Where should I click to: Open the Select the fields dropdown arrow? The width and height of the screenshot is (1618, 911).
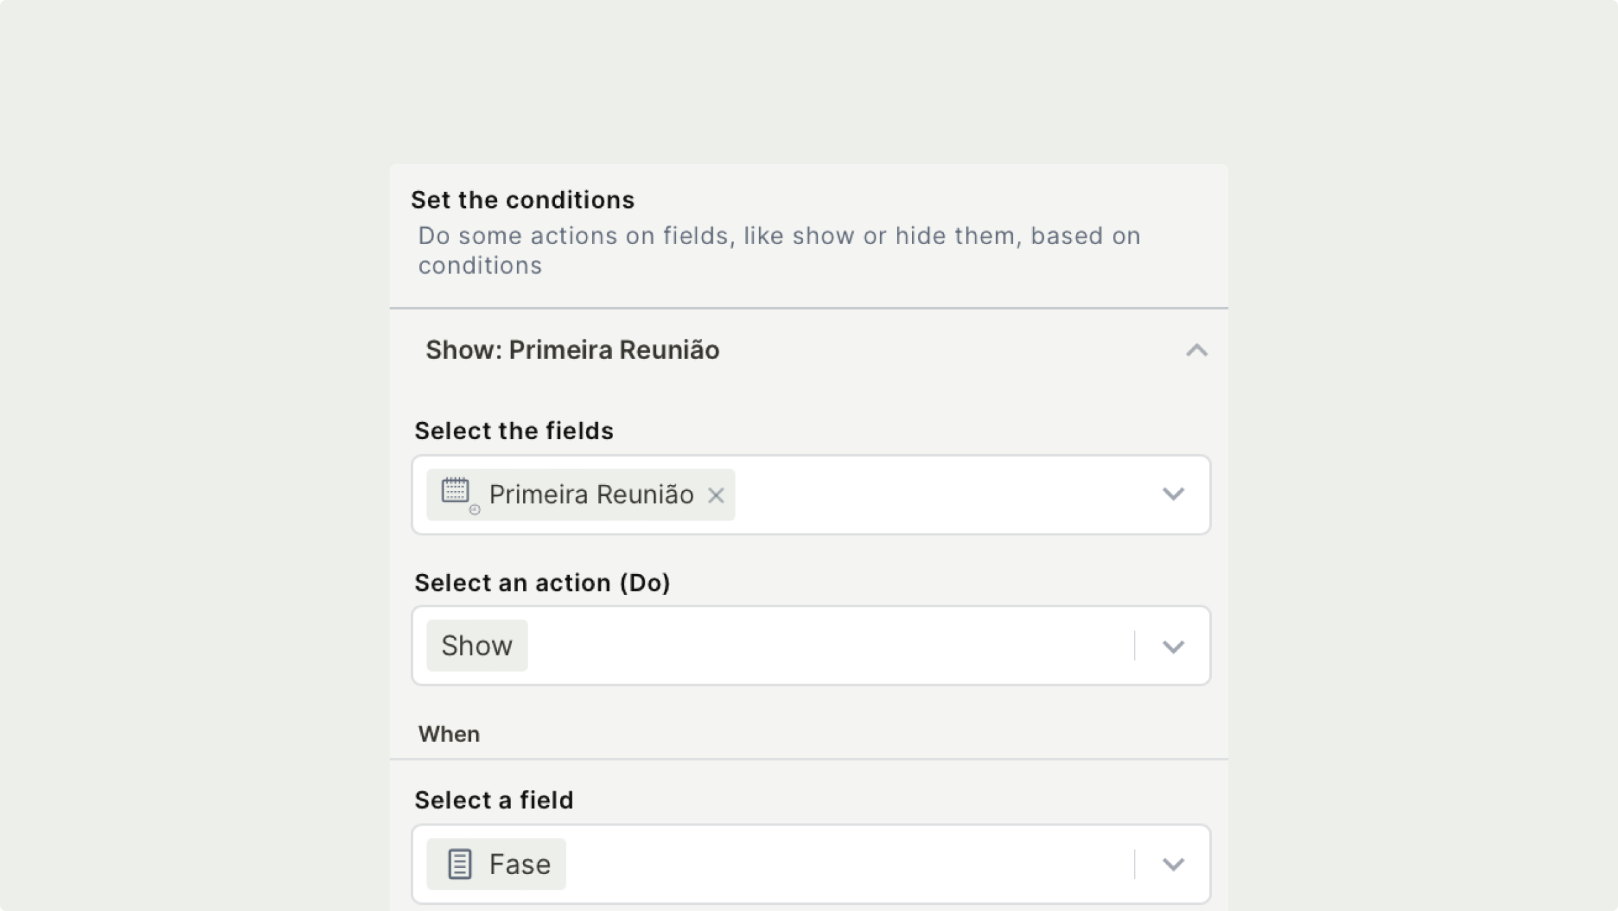pyautogui.click(x=1173, y=494)
